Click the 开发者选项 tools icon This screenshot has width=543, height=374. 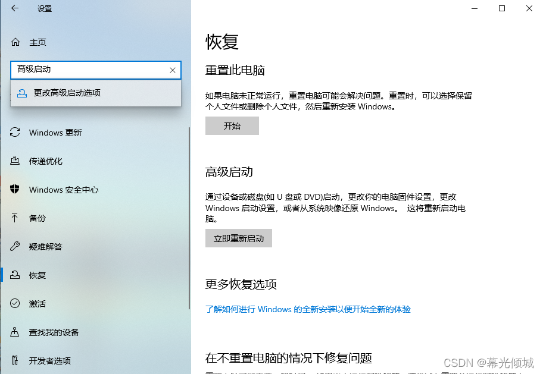pos(14,360)
